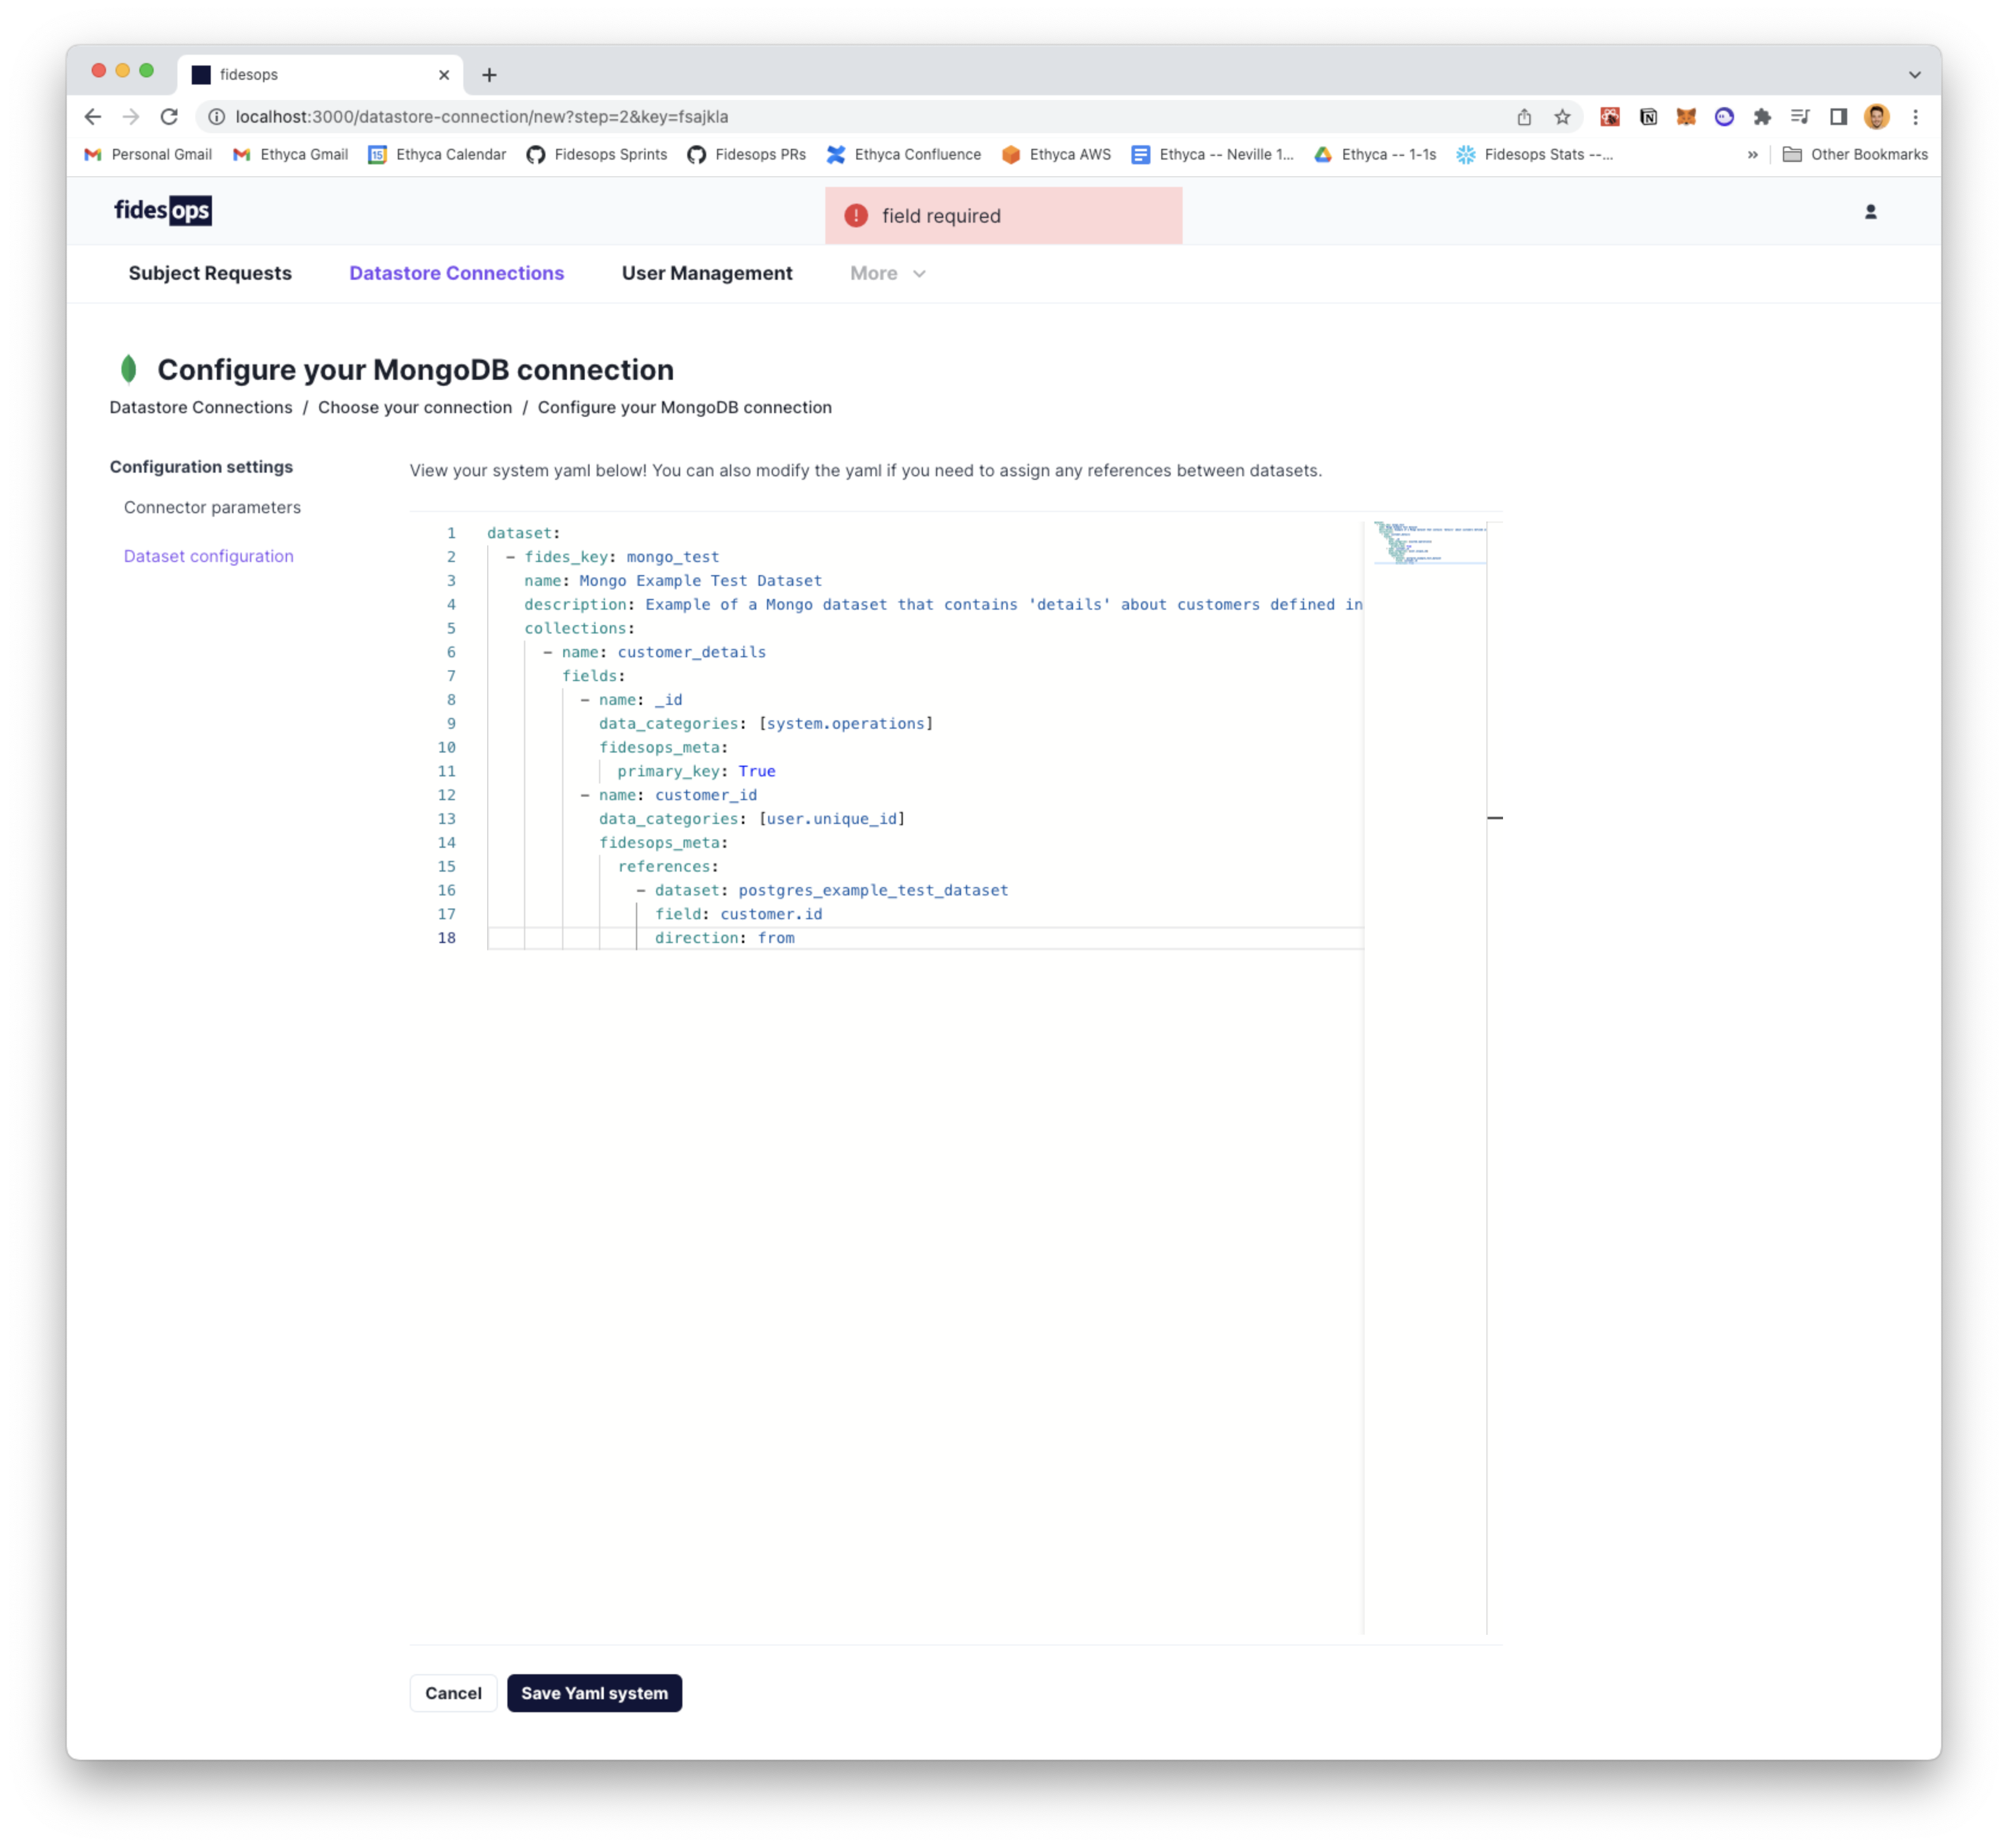Click the Notion extension icon

[x=1648, y=117]
